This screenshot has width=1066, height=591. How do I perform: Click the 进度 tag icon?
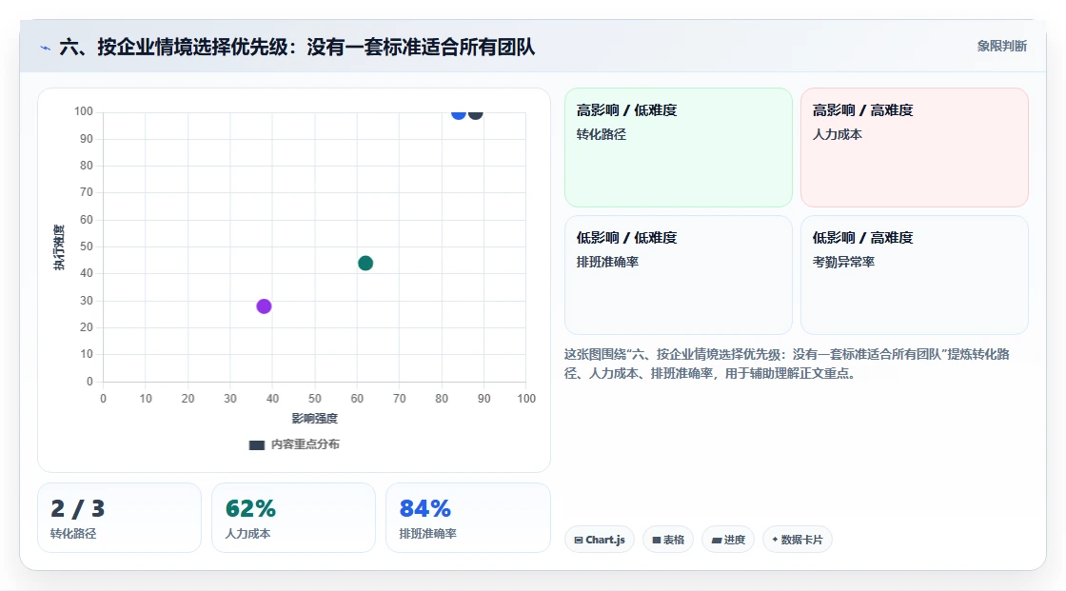(x=717, y=540)
